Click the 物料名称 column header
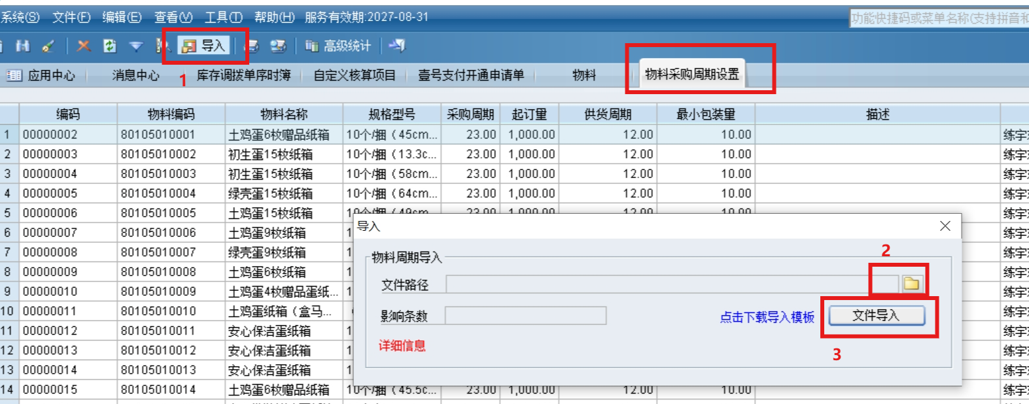The height and width of the screenshot is (404, 1029). (283, 114)
